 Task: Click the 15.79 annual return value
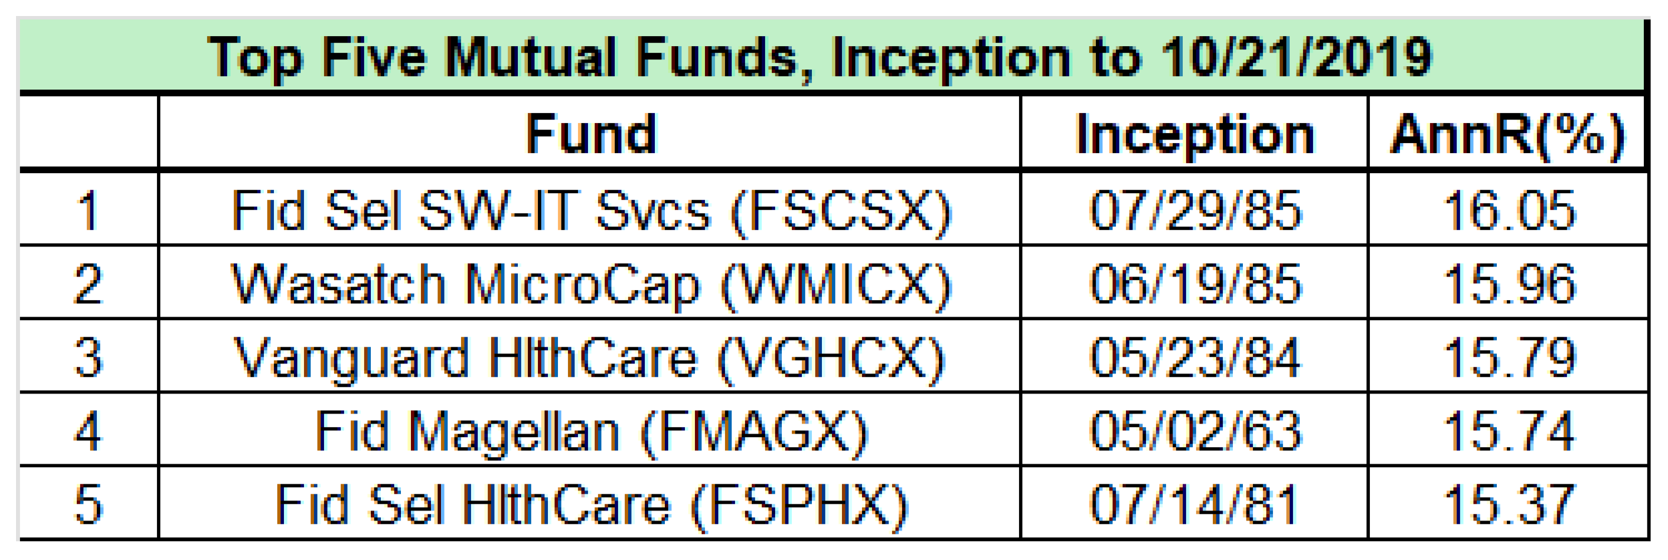pos(1509,358)
